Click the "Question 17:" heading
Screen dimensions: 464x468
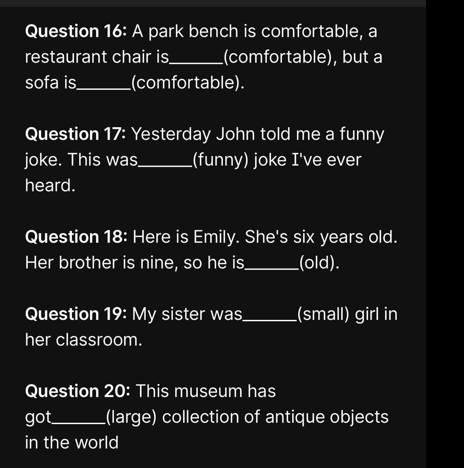point(76,134)
